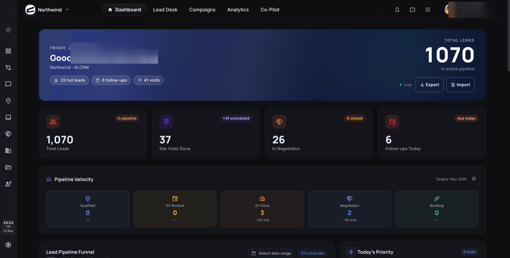This screenshot has height=258, width=510.
Task: Open the folder icon in sidebar
Action: [8, 167]
